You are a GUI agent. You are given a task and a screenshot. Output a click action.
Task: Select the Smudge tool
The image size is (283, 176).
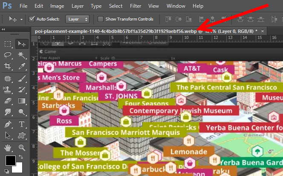coord(8,112)
